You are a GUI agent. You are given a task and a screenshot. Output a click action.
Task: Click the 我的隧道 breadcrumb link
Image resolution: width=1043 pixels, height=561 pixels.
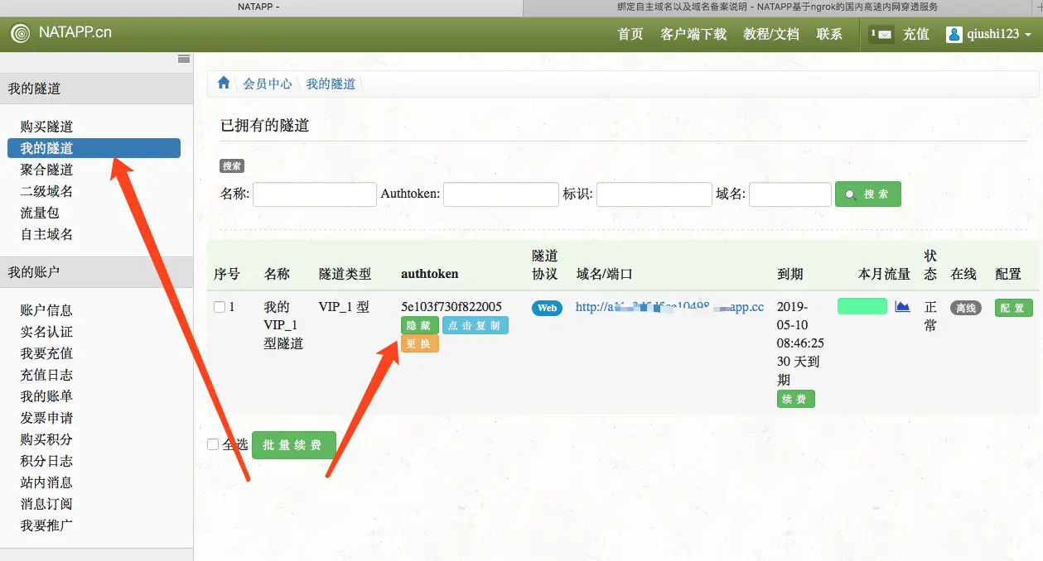(331, 84)
